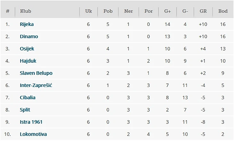
Task: Open the Slaven Belupo club page
Action: [x=36, y=73]
